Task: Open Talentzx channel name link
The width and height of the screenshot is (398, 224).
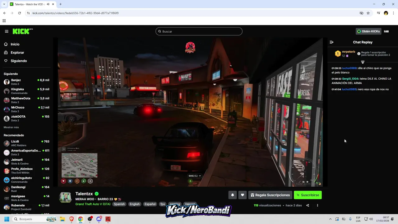Action: (x=84, y=194)
